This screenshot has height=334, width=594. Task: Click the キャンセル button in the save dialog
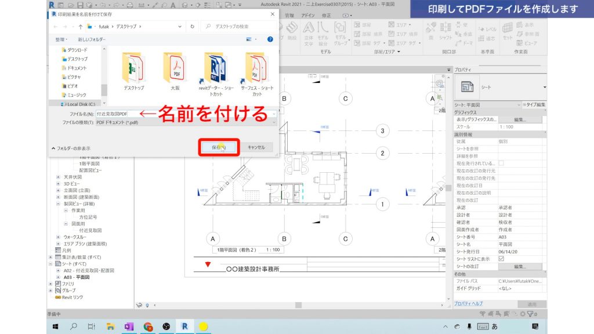coord(256,147)
